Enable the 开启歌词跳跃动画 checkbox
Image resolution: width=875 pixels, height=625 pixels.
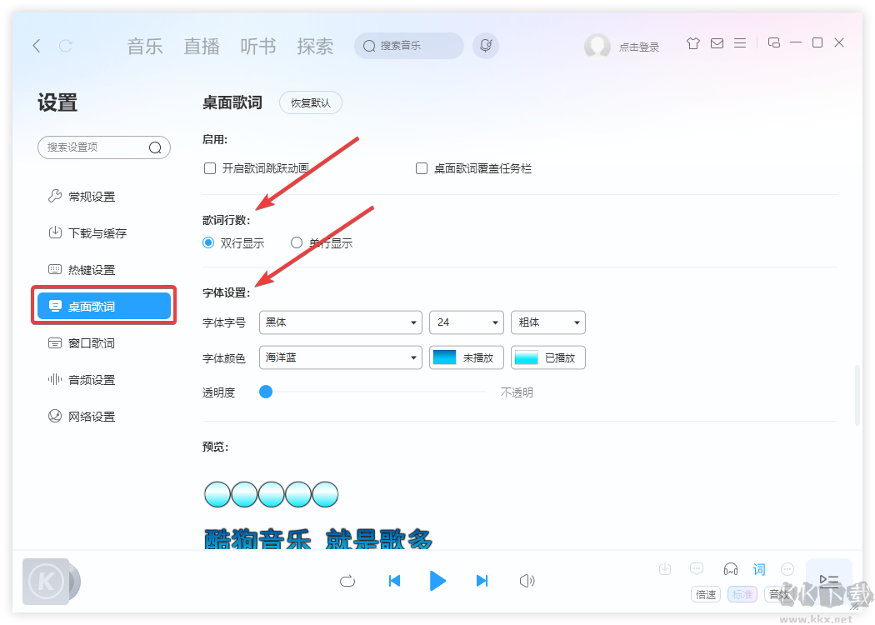click(x=209, y=167)
